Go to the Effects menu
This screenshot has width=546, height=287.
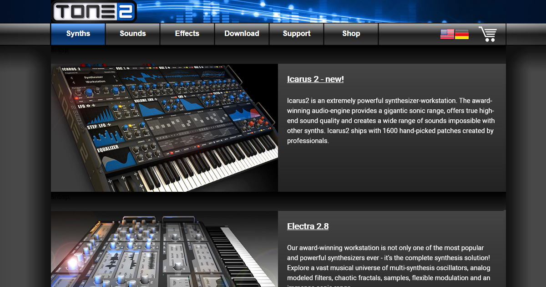click(187, 34)
